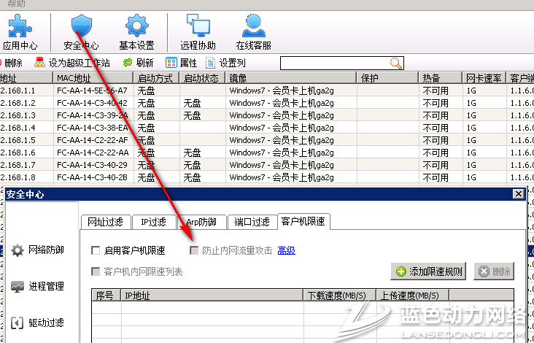534x343 pixels.
Task: Select MAC FC-AA-14-5E-56-A7 cell
Action: [x=93, y=90]
